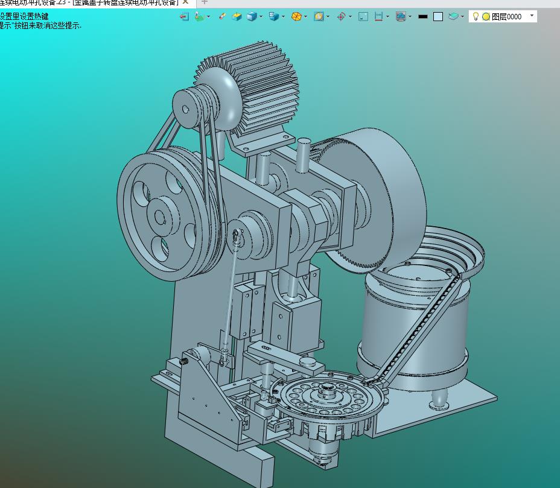Click the green sketch path tool icon

200,16
